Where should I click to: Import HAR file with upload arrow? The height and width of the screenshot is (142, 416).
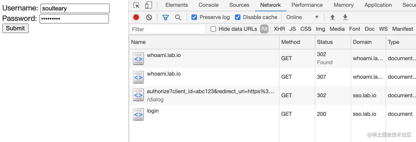pyautogui.click(x=332, y=17)
